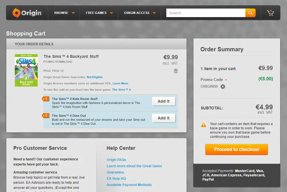The height and width of the screenshot is (192, 287).
Task: Open the Browse dropdown menu
Action: (x=64, y=13)
